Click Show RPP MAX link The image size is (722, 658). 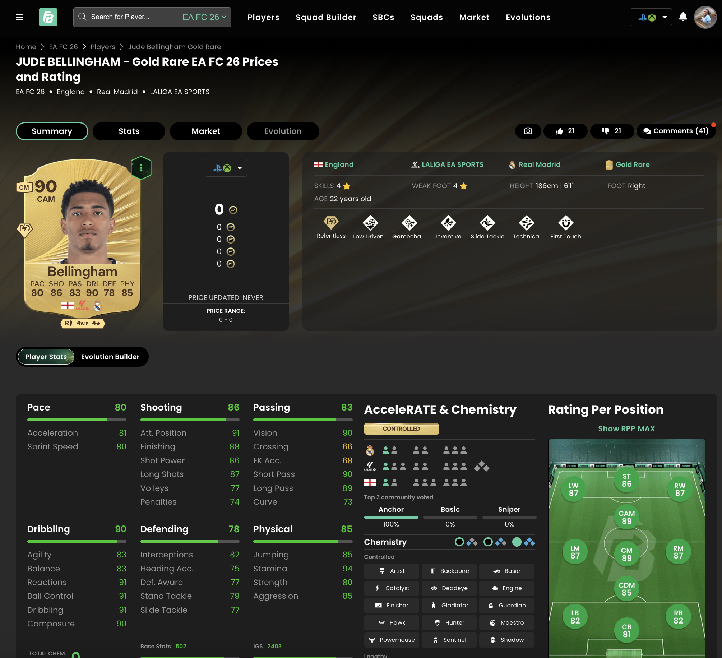(x=626, y=429)
